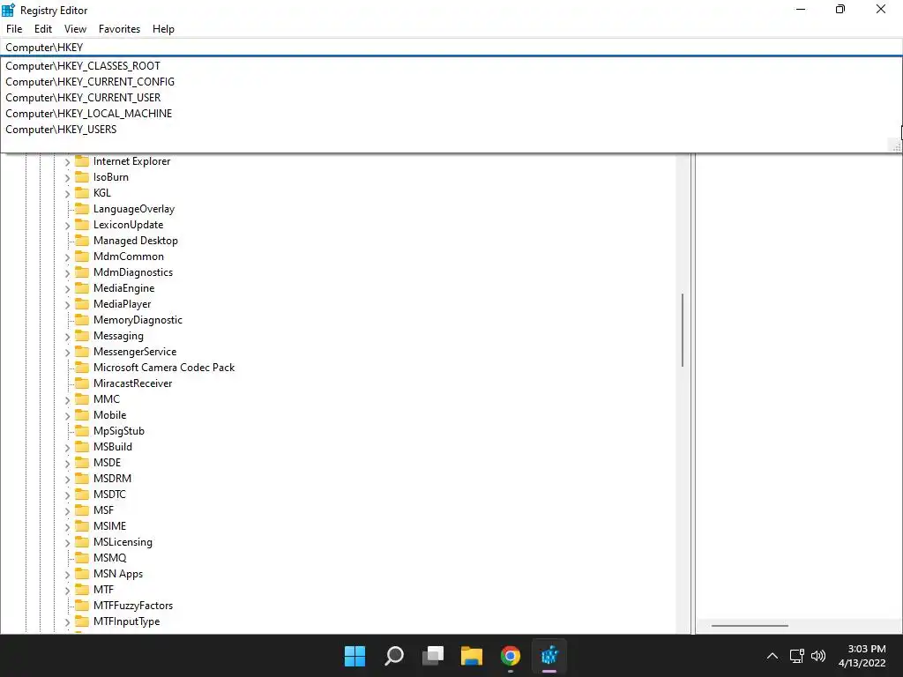The height and width of the screenshot is (677, 903).
Task: Select Computer\HKEY_USERS suggestion
Action: point(451,130)
